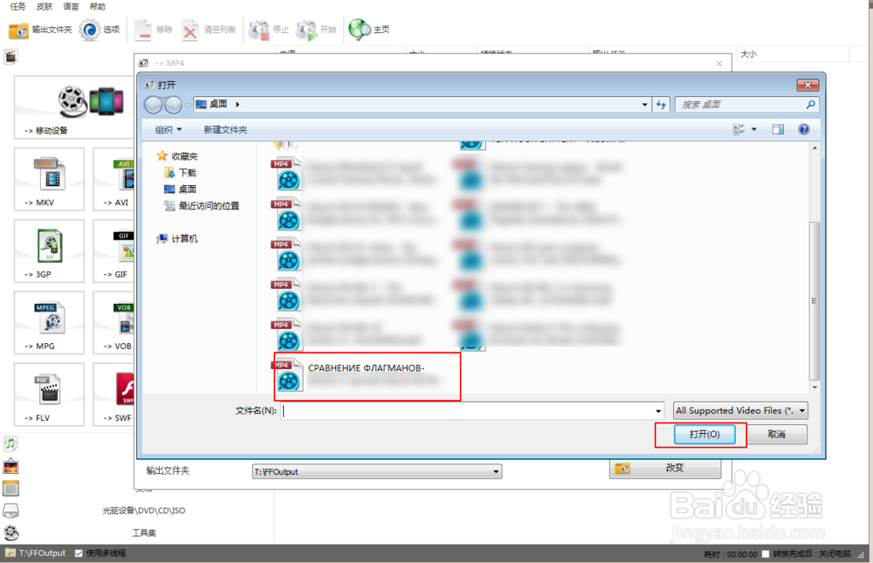Image resolution: width=873 pixels, height=563 pixels.
Task: Expand the 桌面 breadcrumb arrow
Action: [x=237, y=104]
